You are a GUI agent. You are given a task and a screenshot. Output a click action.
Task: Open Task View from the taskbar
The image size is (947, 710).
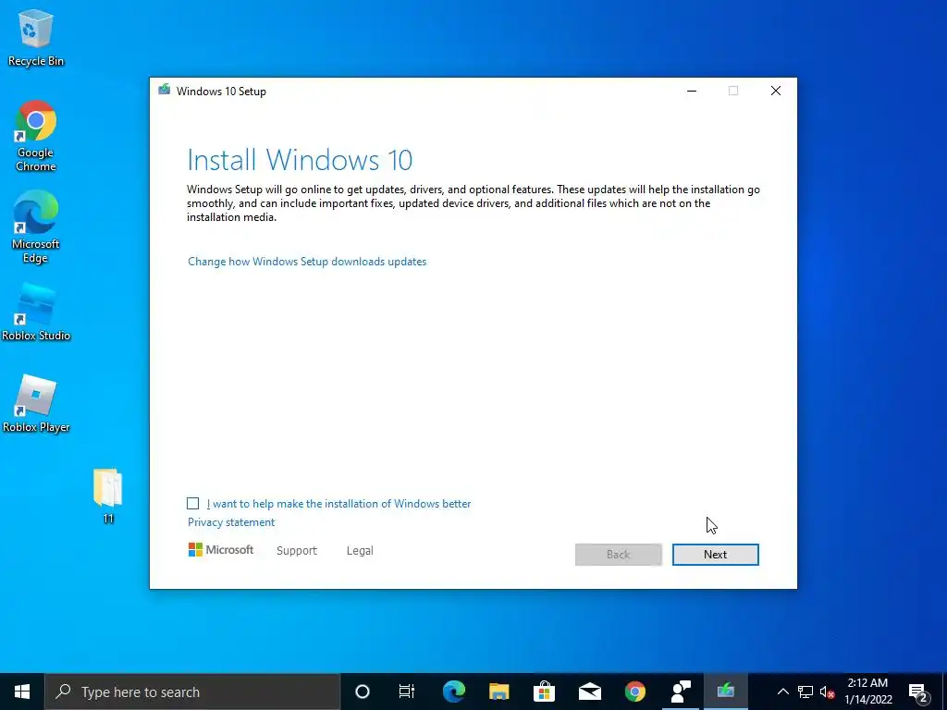407,692
